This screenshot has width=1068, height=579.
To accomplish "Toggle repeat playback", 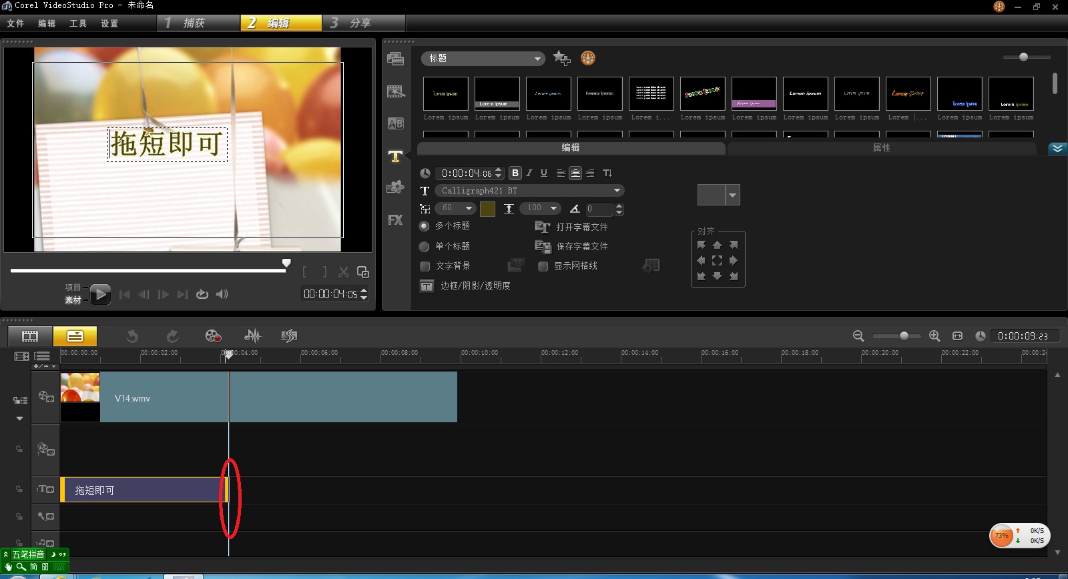I will (202, 294).
